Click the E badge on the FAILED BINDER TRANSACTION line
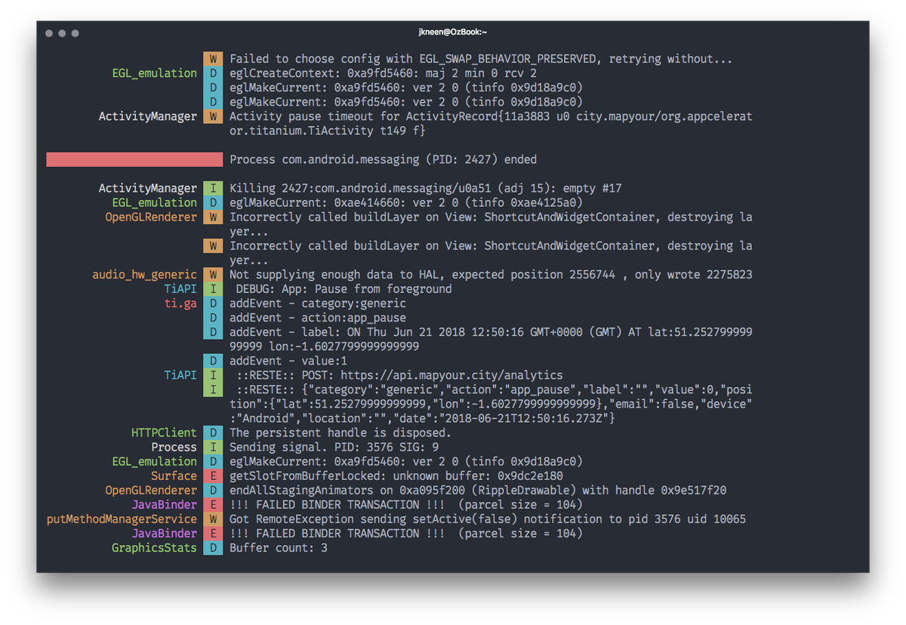The image size is (906, 625). click(212, 504)
